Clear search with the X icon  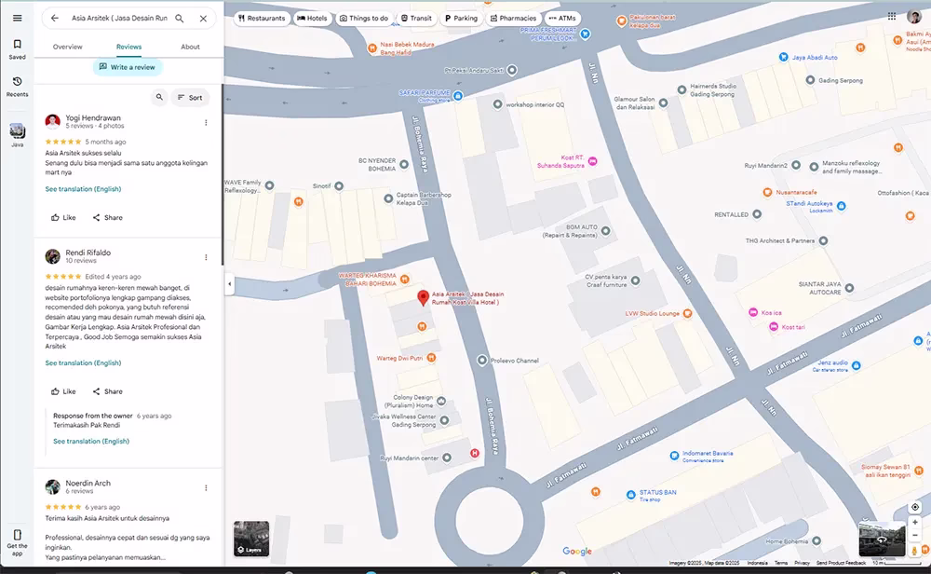(203, 18)
